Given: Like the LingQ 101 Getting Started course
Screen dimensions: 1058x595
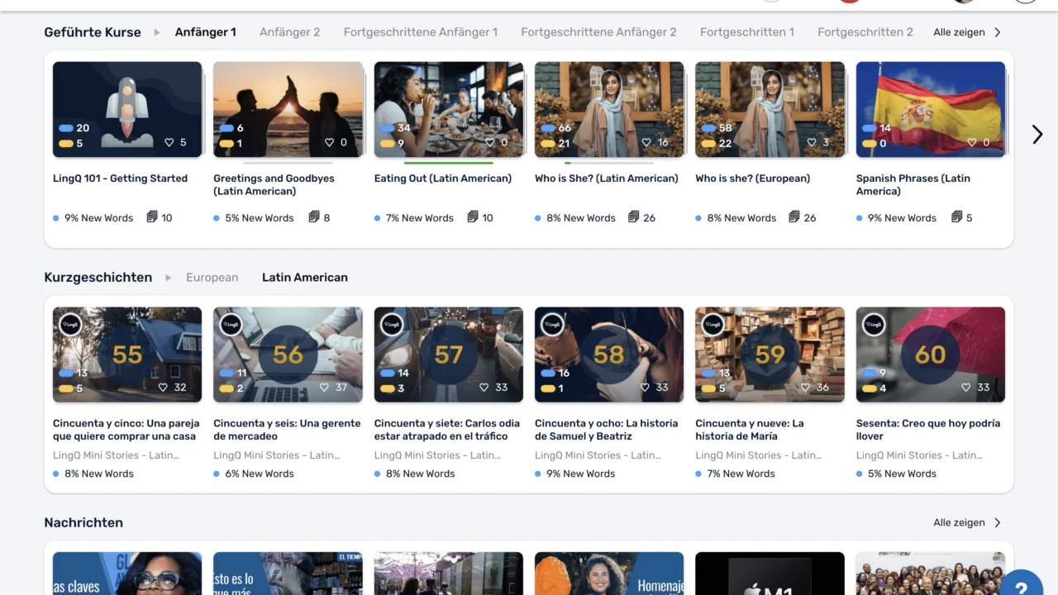Looking at the screenshot, I should tap(169, 142).
